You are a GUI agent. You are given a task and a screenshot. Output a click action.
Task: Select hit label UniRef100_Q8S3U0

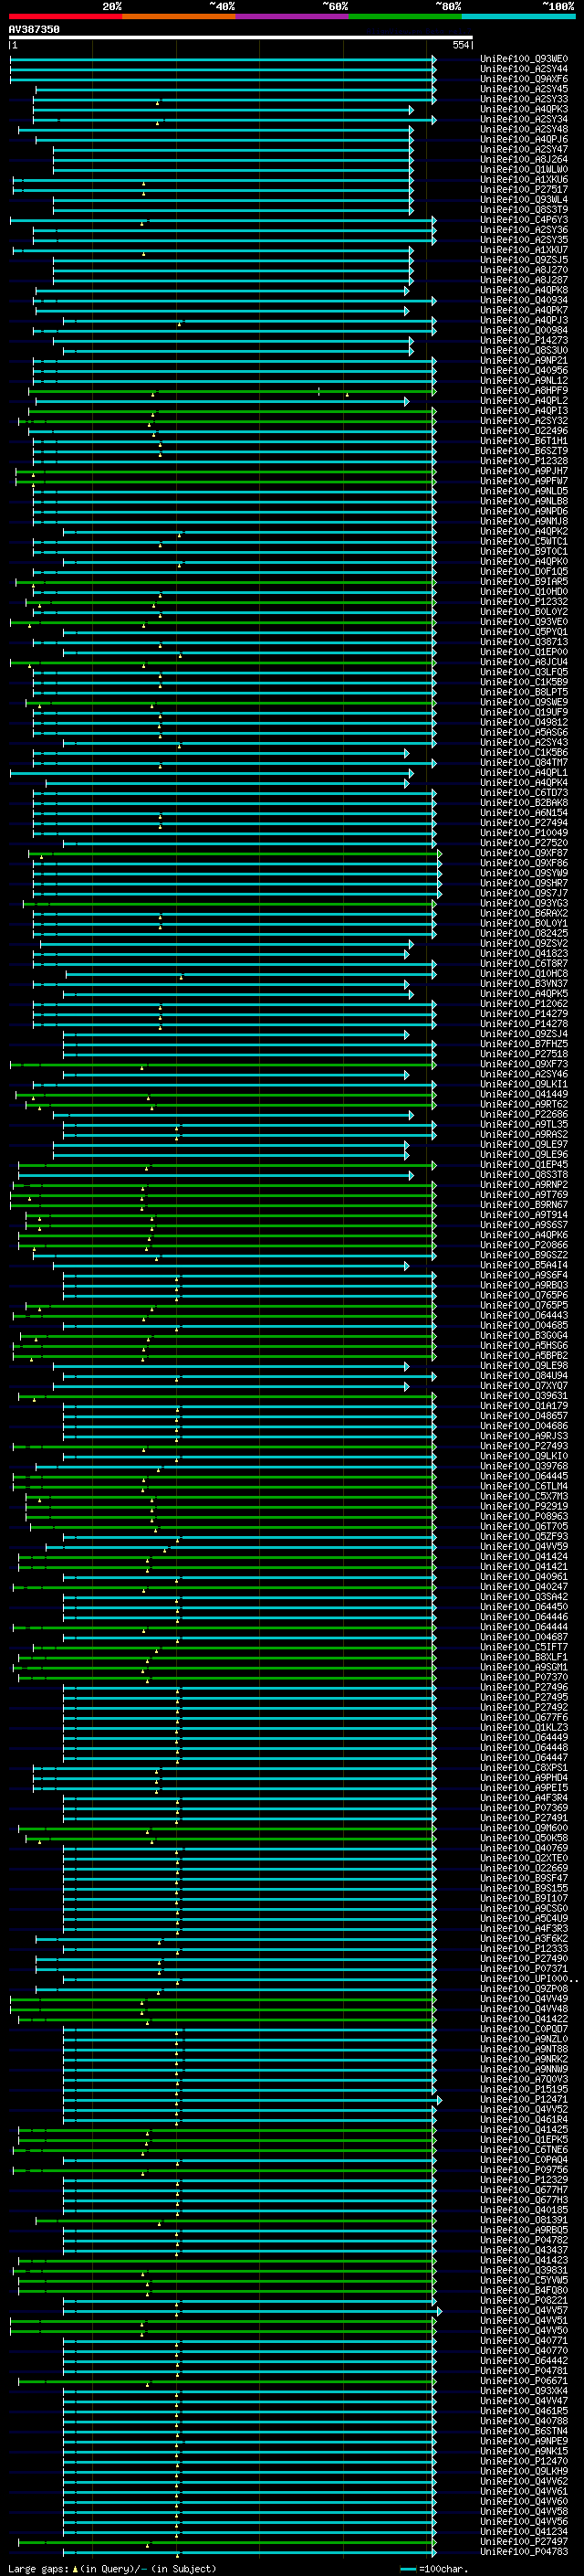pyautogui.click(x=524, y=350)
